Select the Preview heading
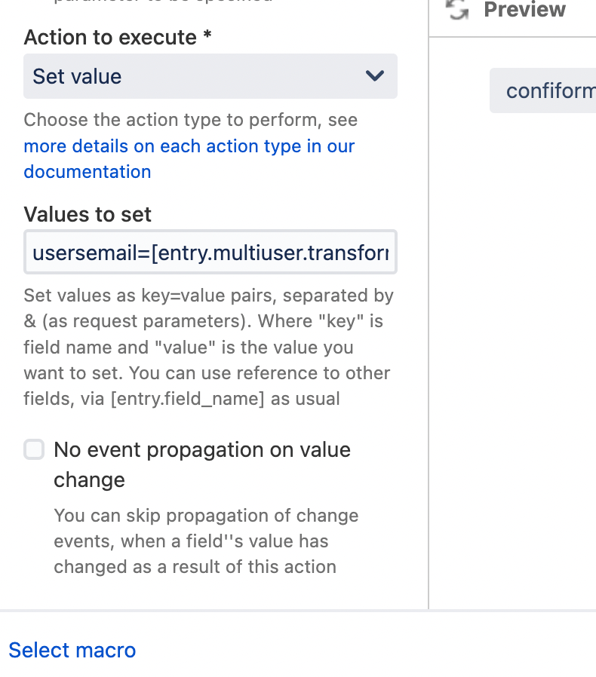Image resolution: width=596 pixels, height=677 pixels. (x=524, y=10)
